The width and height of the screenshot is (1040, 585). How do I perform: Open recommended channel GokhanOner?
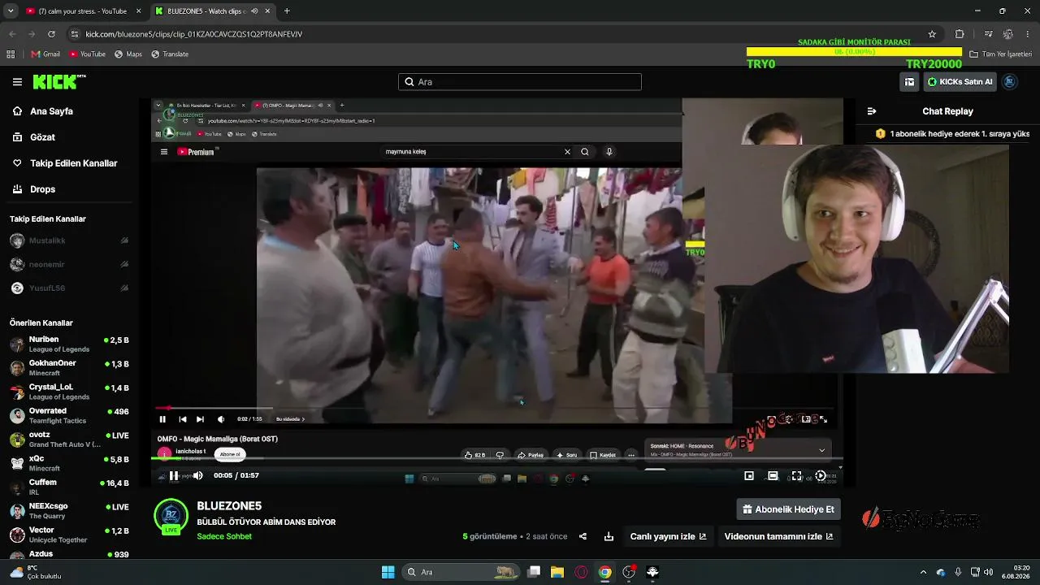pos(69,368)
